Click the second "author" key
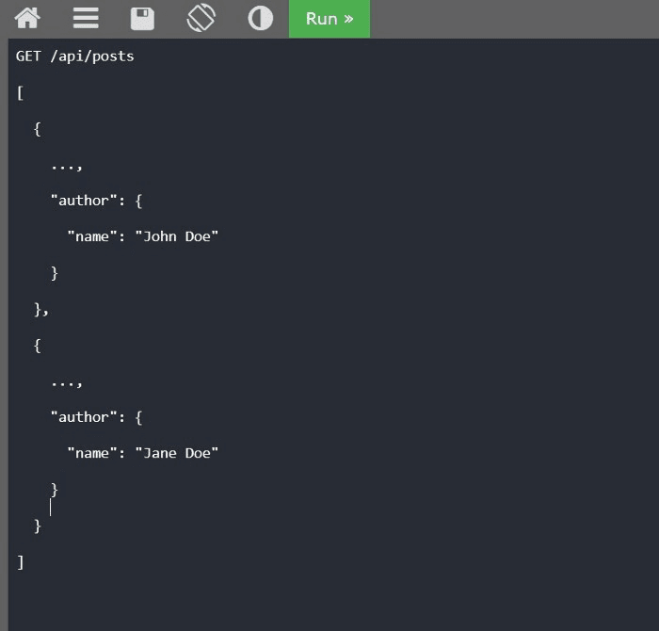The width and height of the screenshot is (659, 631). click(x=85, y=417)
